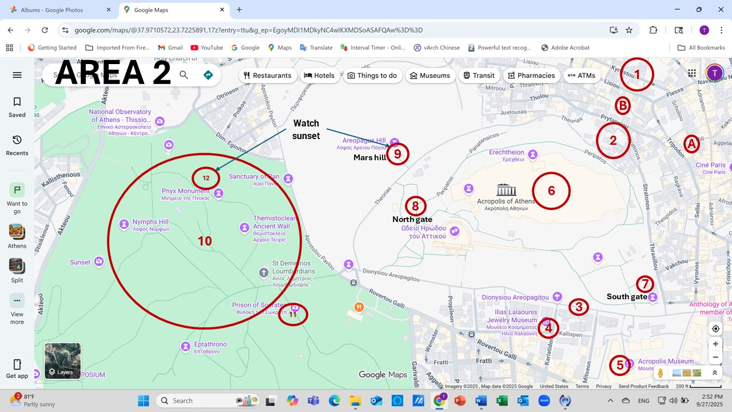Close the Albums - Google Photos tab
The width and height of the screenshot is (732, 412).
coord(109,10)
